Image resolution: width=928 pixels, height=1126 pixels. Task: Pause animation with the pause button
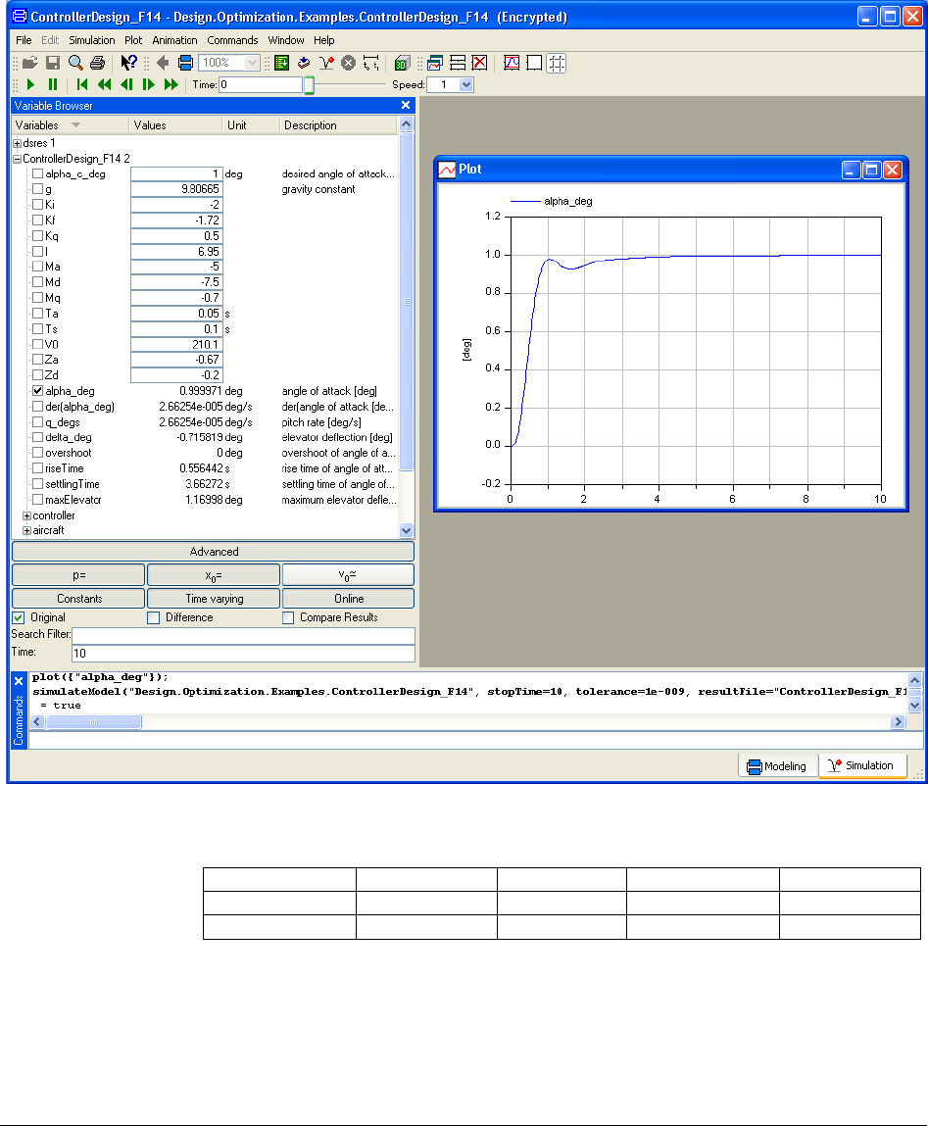pyautogui.click(x=53, y=84)
